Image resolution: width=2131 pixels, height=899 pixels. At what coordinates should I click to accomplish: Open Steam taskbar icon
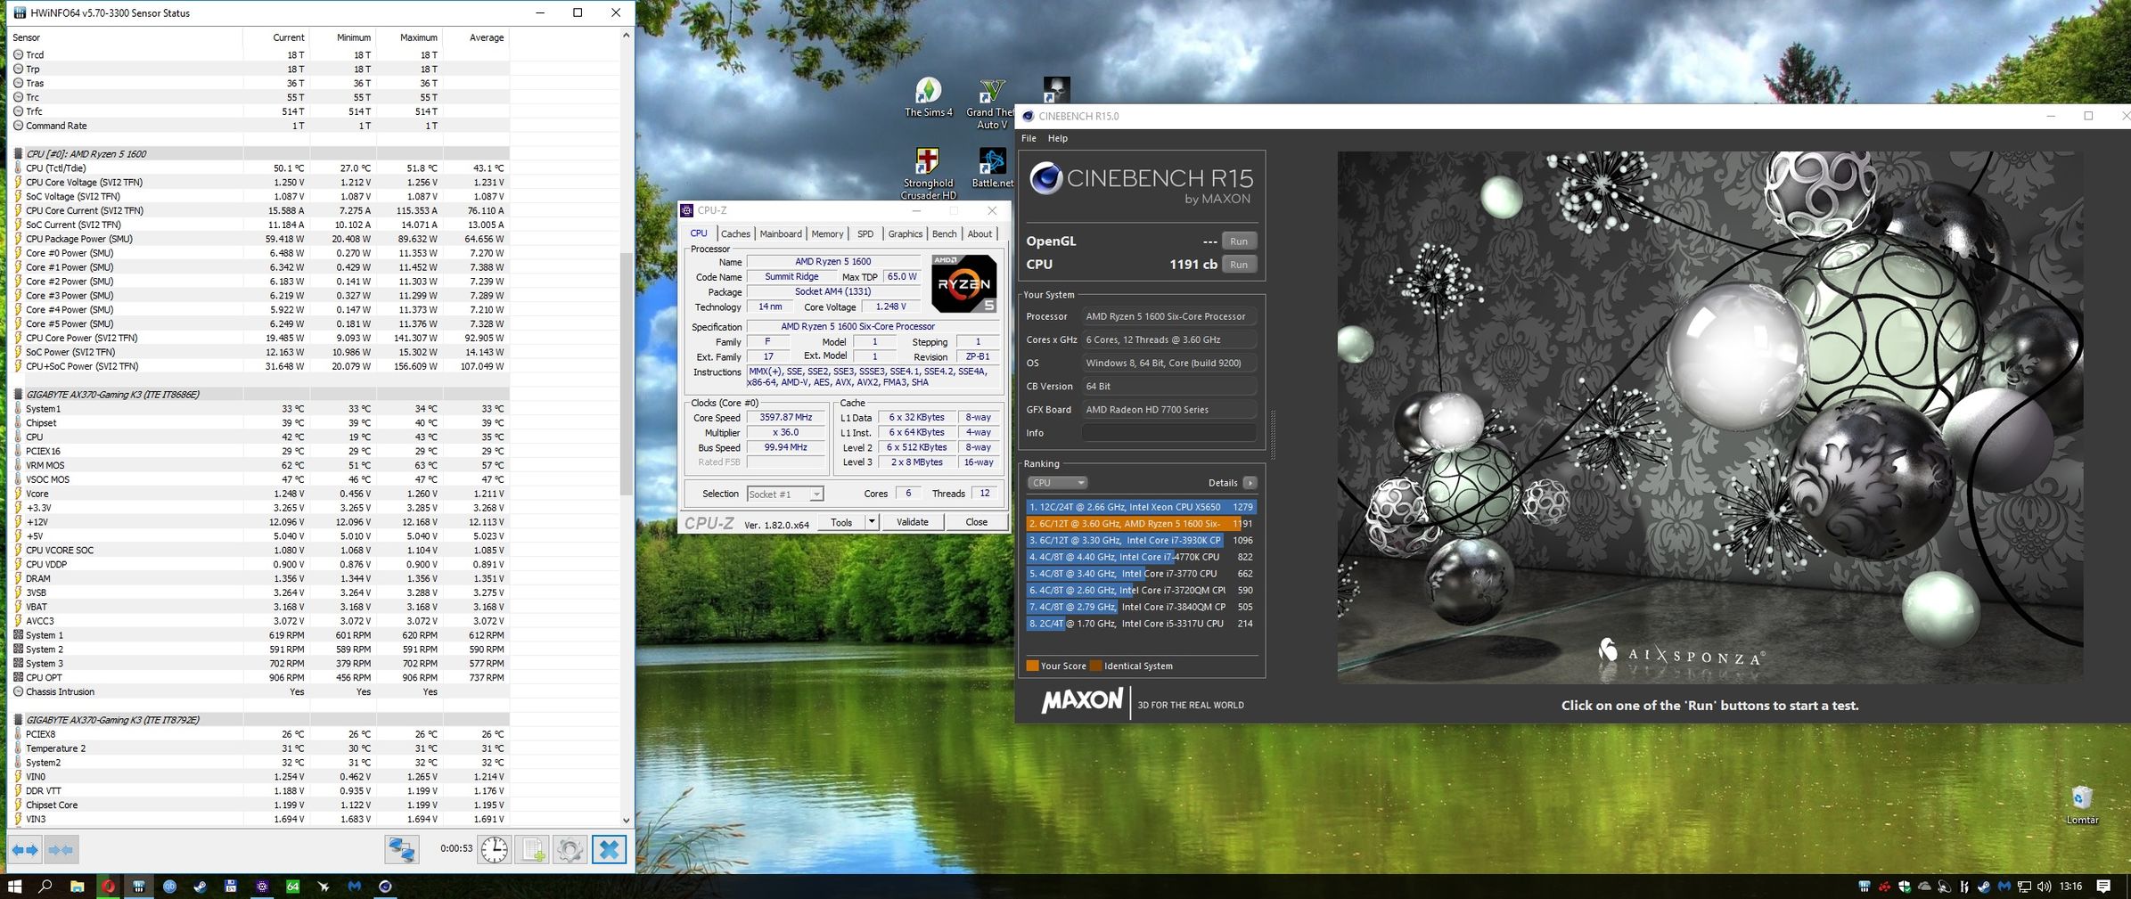201,887
